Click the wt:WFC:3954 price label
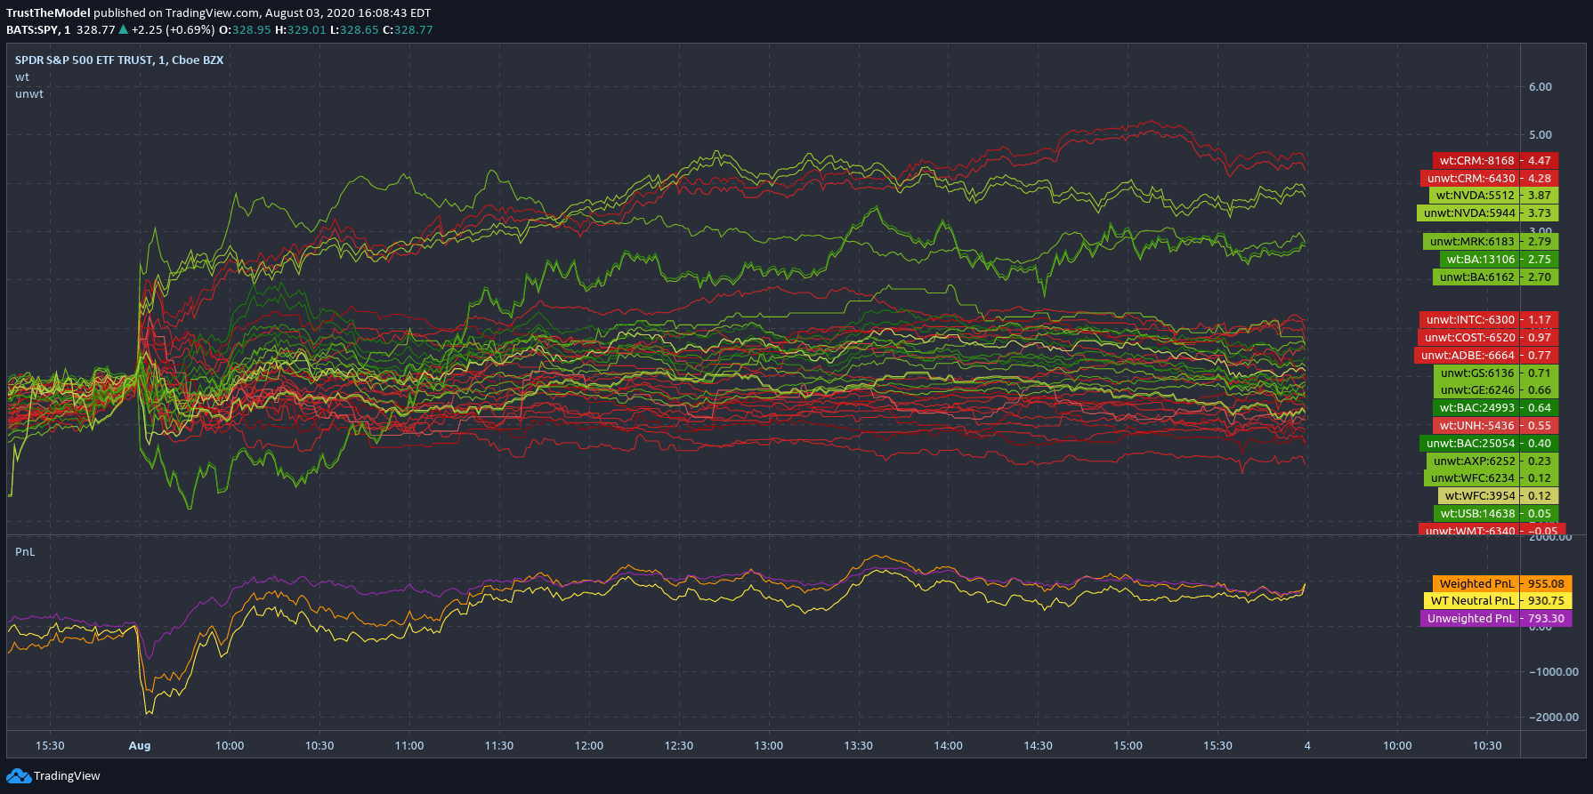Screen dimensions: 1593x794 pos(1498,496)
